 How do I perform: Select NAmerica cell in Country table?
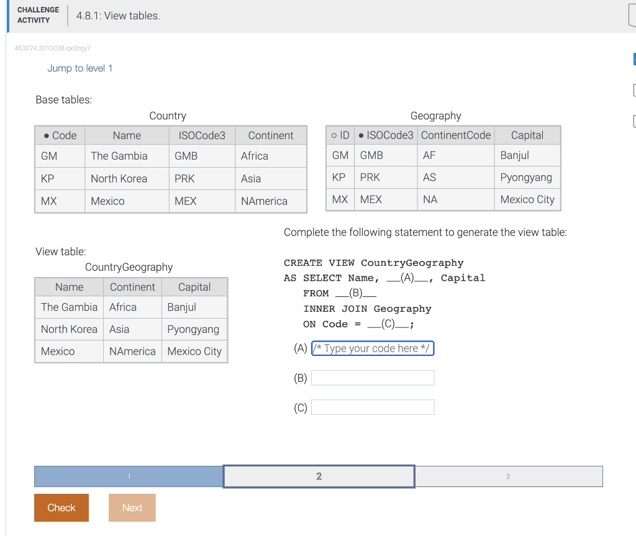click(271, 201)
